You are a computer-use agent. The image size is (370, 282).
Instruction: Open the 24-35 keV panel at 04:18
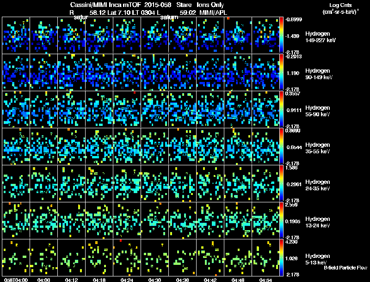99,183
